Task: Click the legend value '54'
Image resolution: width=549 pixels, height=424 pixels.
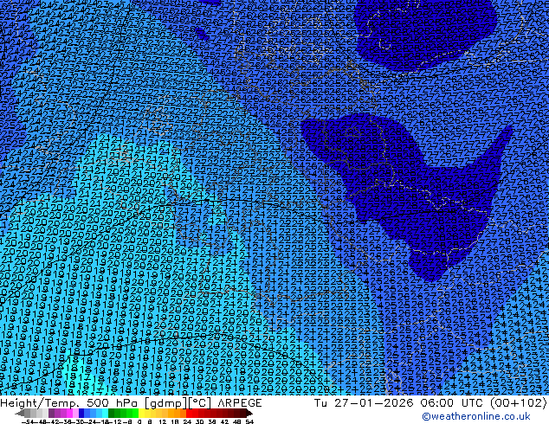Action: [249, 421]
